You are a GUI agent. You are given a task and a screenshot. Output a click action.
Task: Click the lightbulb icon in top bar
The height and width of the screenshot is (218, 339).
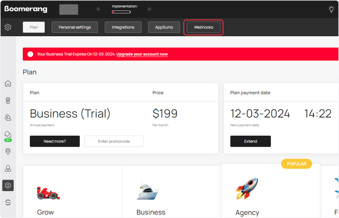[331, 9]
